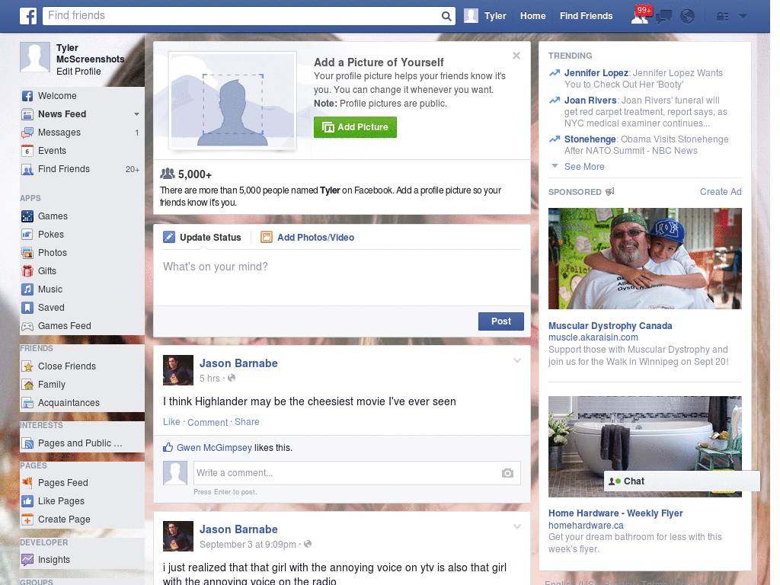Click the Facebook logo icon
This screenshot has width=780, height=585.
coord(28,16)
